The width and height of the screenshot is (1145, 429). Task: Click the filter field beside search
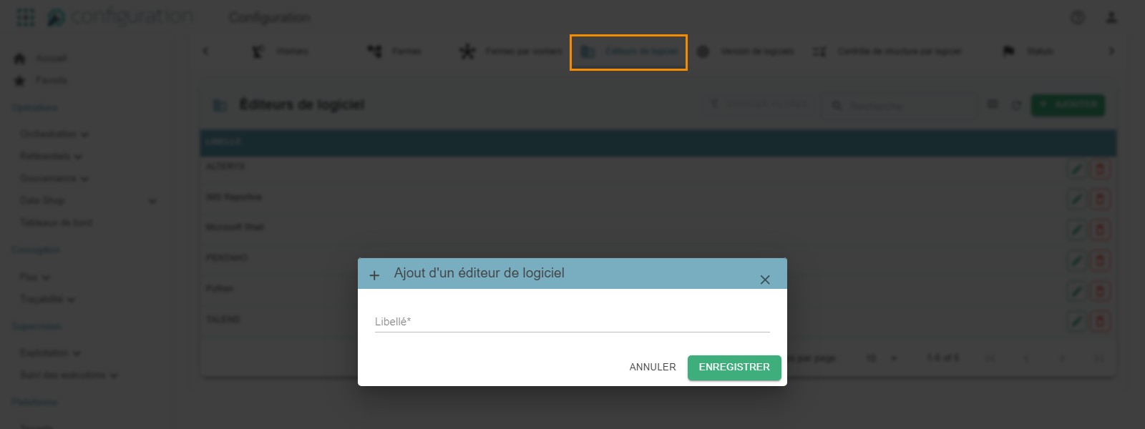(760, 105)
